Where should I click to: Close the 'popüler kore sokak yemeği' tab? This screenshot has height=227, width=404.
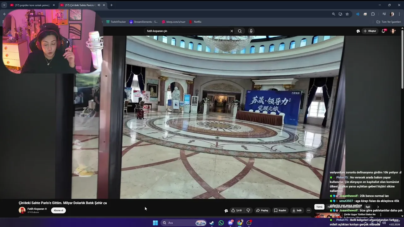[x=54, y=5]
